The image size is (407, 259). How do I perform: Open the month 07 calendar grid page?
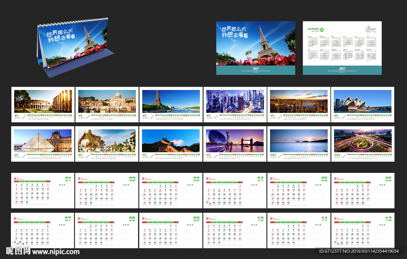(x=43, y=230)
